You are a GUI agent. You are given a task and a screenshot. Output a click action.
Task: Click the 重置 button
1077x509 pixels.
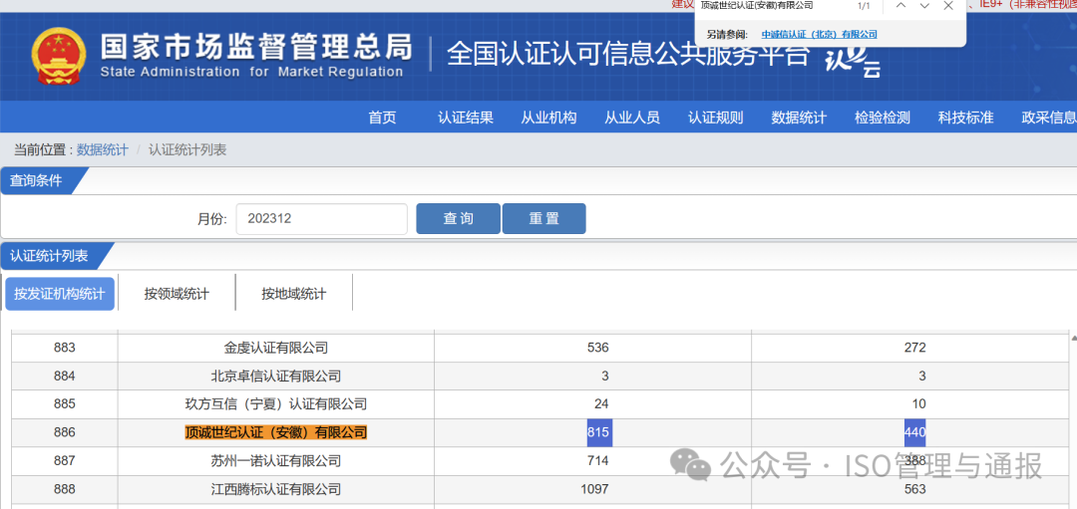pyautogui.click(x=544, y=219)
